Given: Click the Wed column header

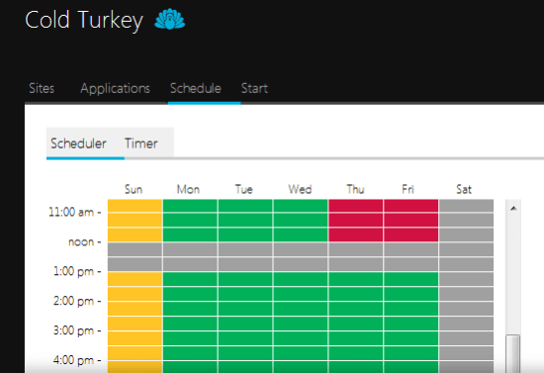Looking at the screenshot, I should pyautogui.click(x=300, y=189).
